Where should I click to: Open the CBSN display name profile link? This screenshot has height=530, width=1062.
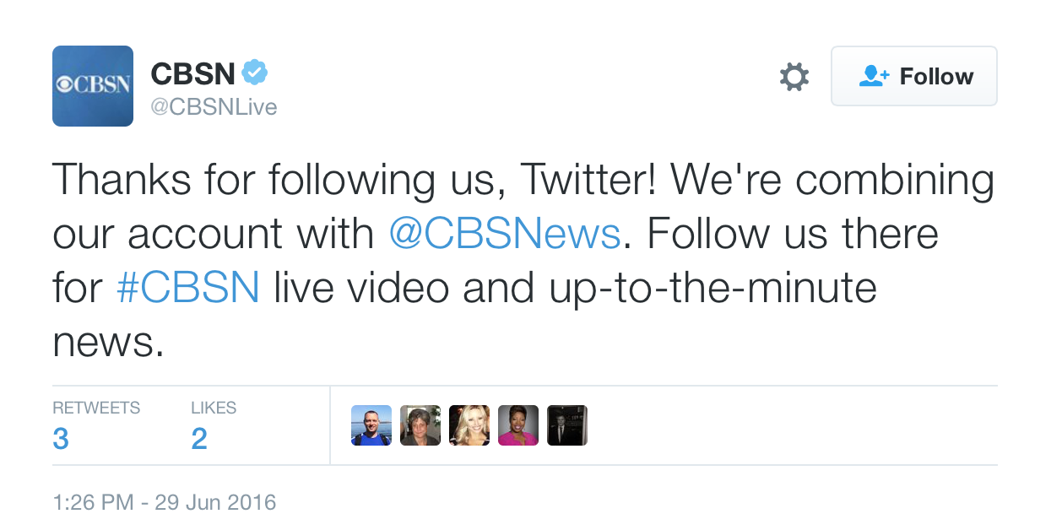192,74
